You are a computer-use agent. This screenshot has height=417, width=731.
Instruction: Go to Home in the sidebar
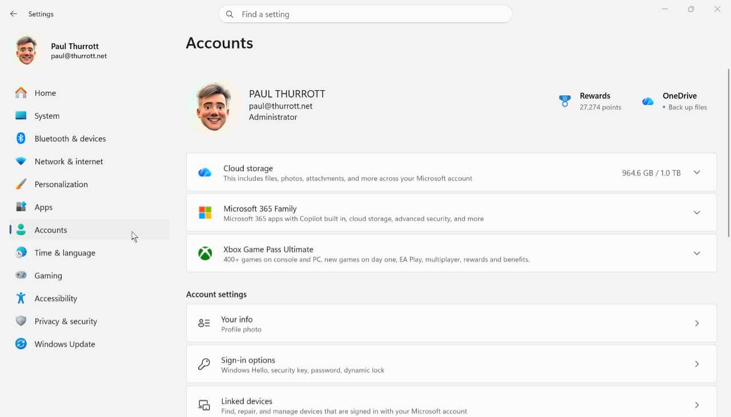coord(90,93)
